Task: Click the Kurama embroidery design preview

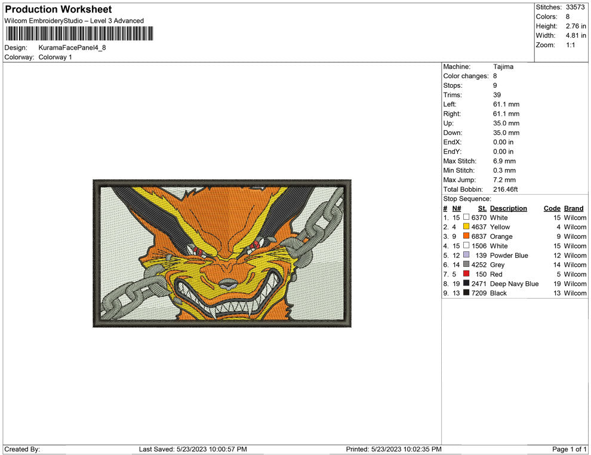Action: click(222, 253)
